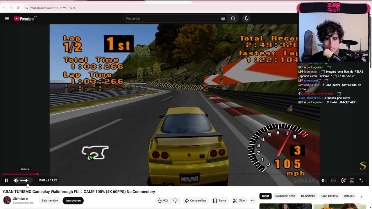Select De Shirrako filter chip
Screen dimensions: 372x209
click(308, 196)
